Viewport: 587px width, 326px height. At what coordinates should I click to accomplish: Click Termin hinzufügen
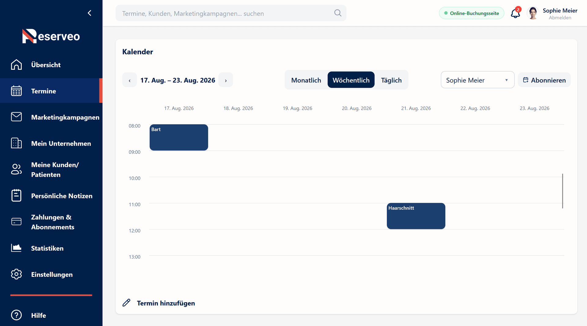click(x=166, y=303)
